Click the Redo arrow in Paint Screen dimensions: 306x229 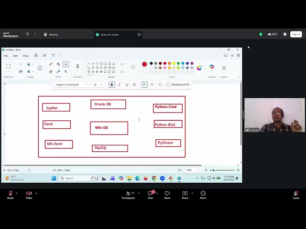click(x=61, y=55)
